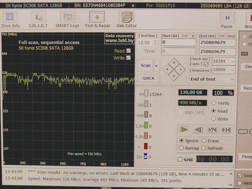The width and height of the screenshot is (252, 189).
Task: Toggle auto block size checkbox
Action: tap(206, 64)
